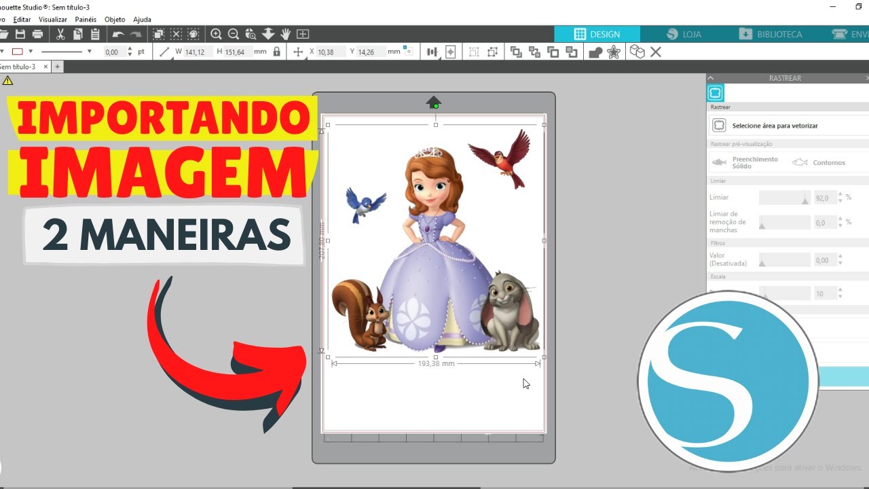Image resolution: width=869 pixels, height=489 pixels.
Task: Click the Paste clipboard icon
Action: pos(95,34)
